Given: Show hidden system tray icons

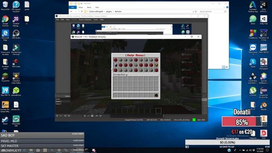Looking at the screenshot, I should (240, 150).
